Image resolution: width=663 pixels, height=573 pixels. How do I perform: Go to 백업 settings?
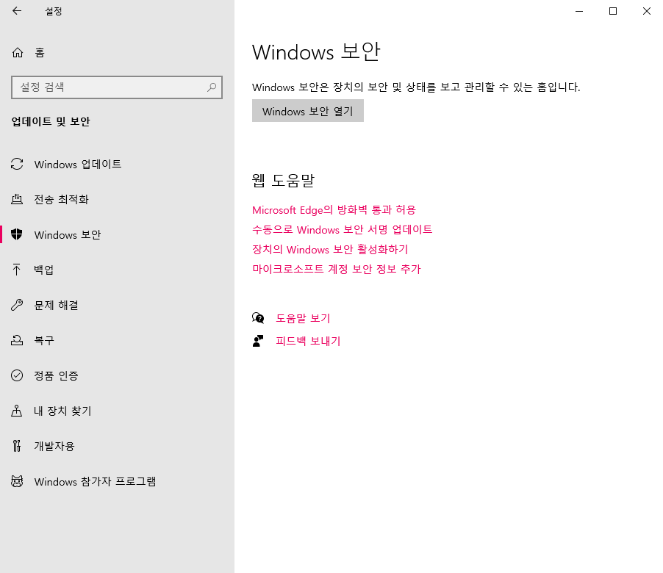click(117, 270)
